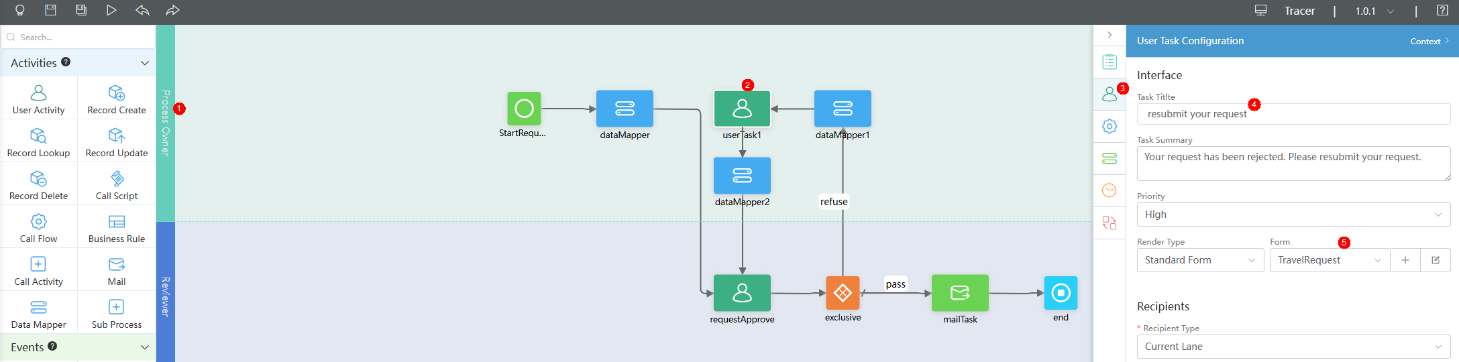Click the lightbulb hints icon
Viewport: 1459px width, 362px height.
pyautogui.click(x=20, y=10)
